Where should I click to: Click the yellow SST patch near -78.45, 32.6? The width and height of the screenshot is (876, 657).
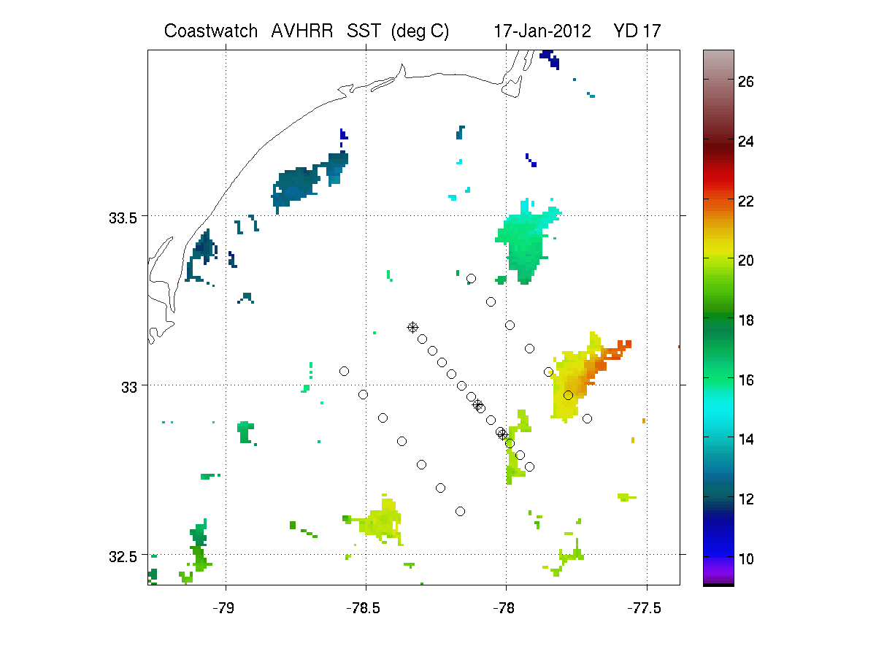pos(381,520)
